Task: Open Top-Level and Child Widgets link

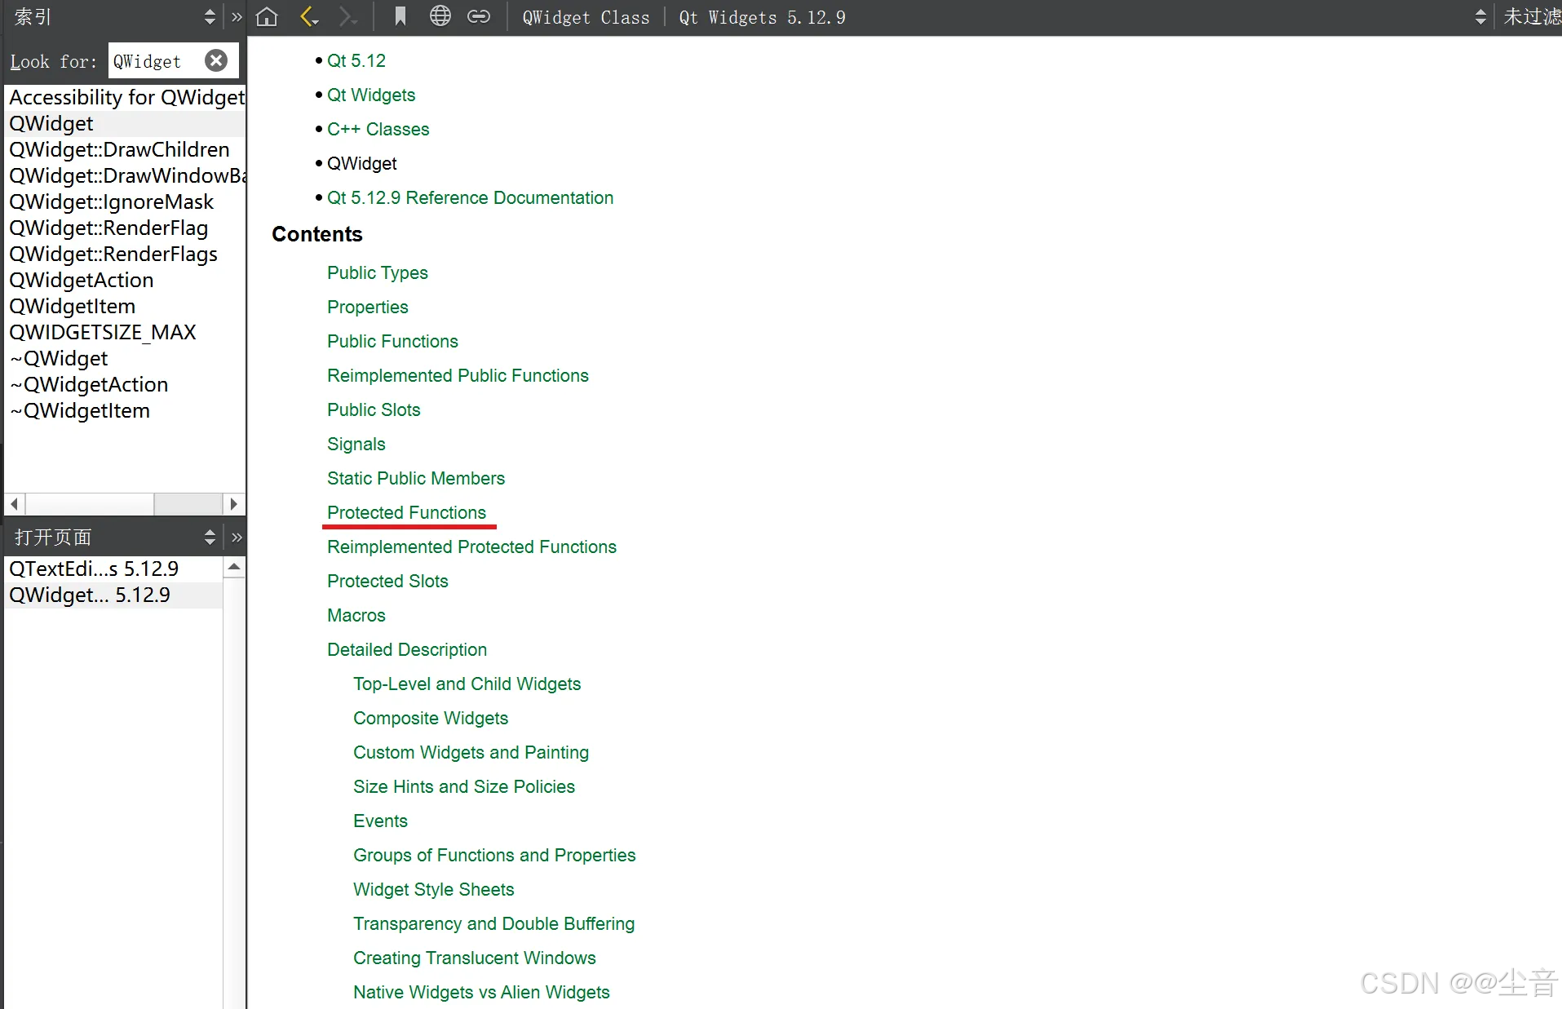Action: tap(467, 684)
